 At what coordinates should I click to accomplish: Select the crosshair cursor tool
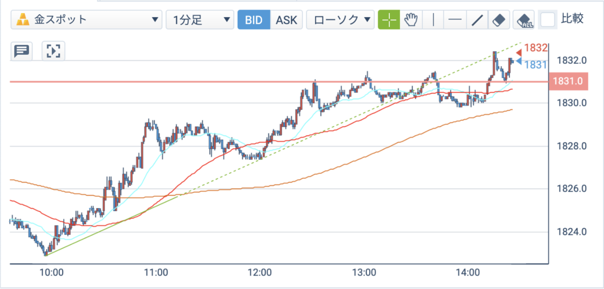[389, 20]
